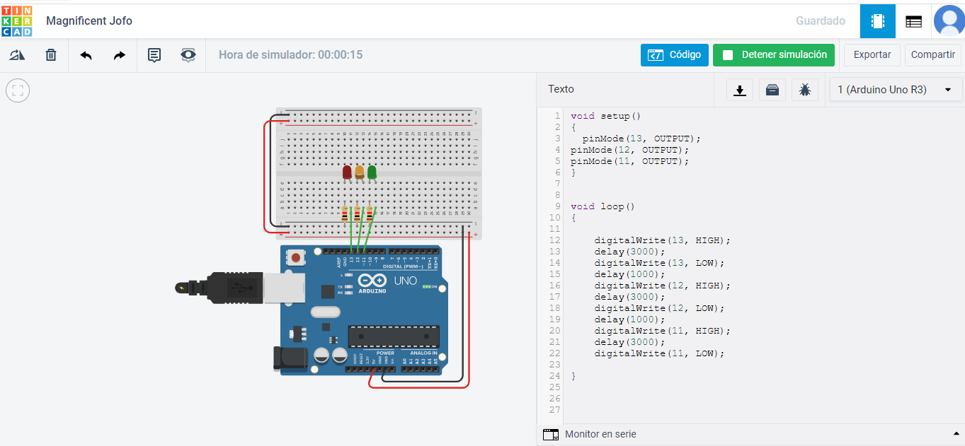Click the serial monitor window icon

550,435
